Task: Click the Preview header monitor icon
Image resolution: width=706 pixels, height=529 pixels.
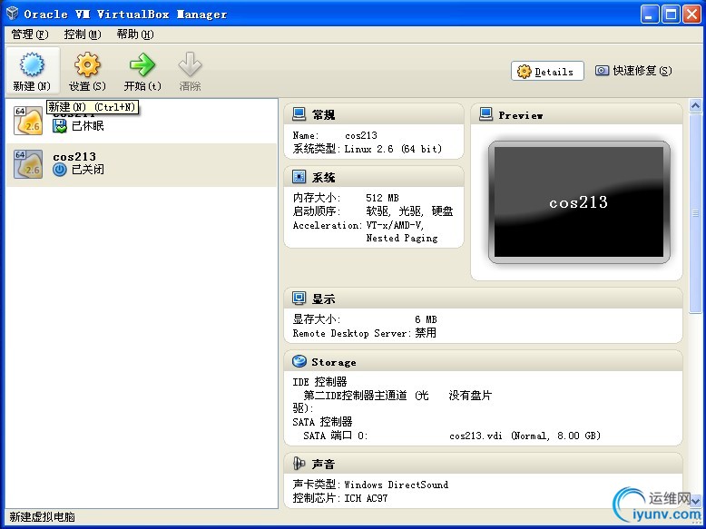Action: (485, 114)
